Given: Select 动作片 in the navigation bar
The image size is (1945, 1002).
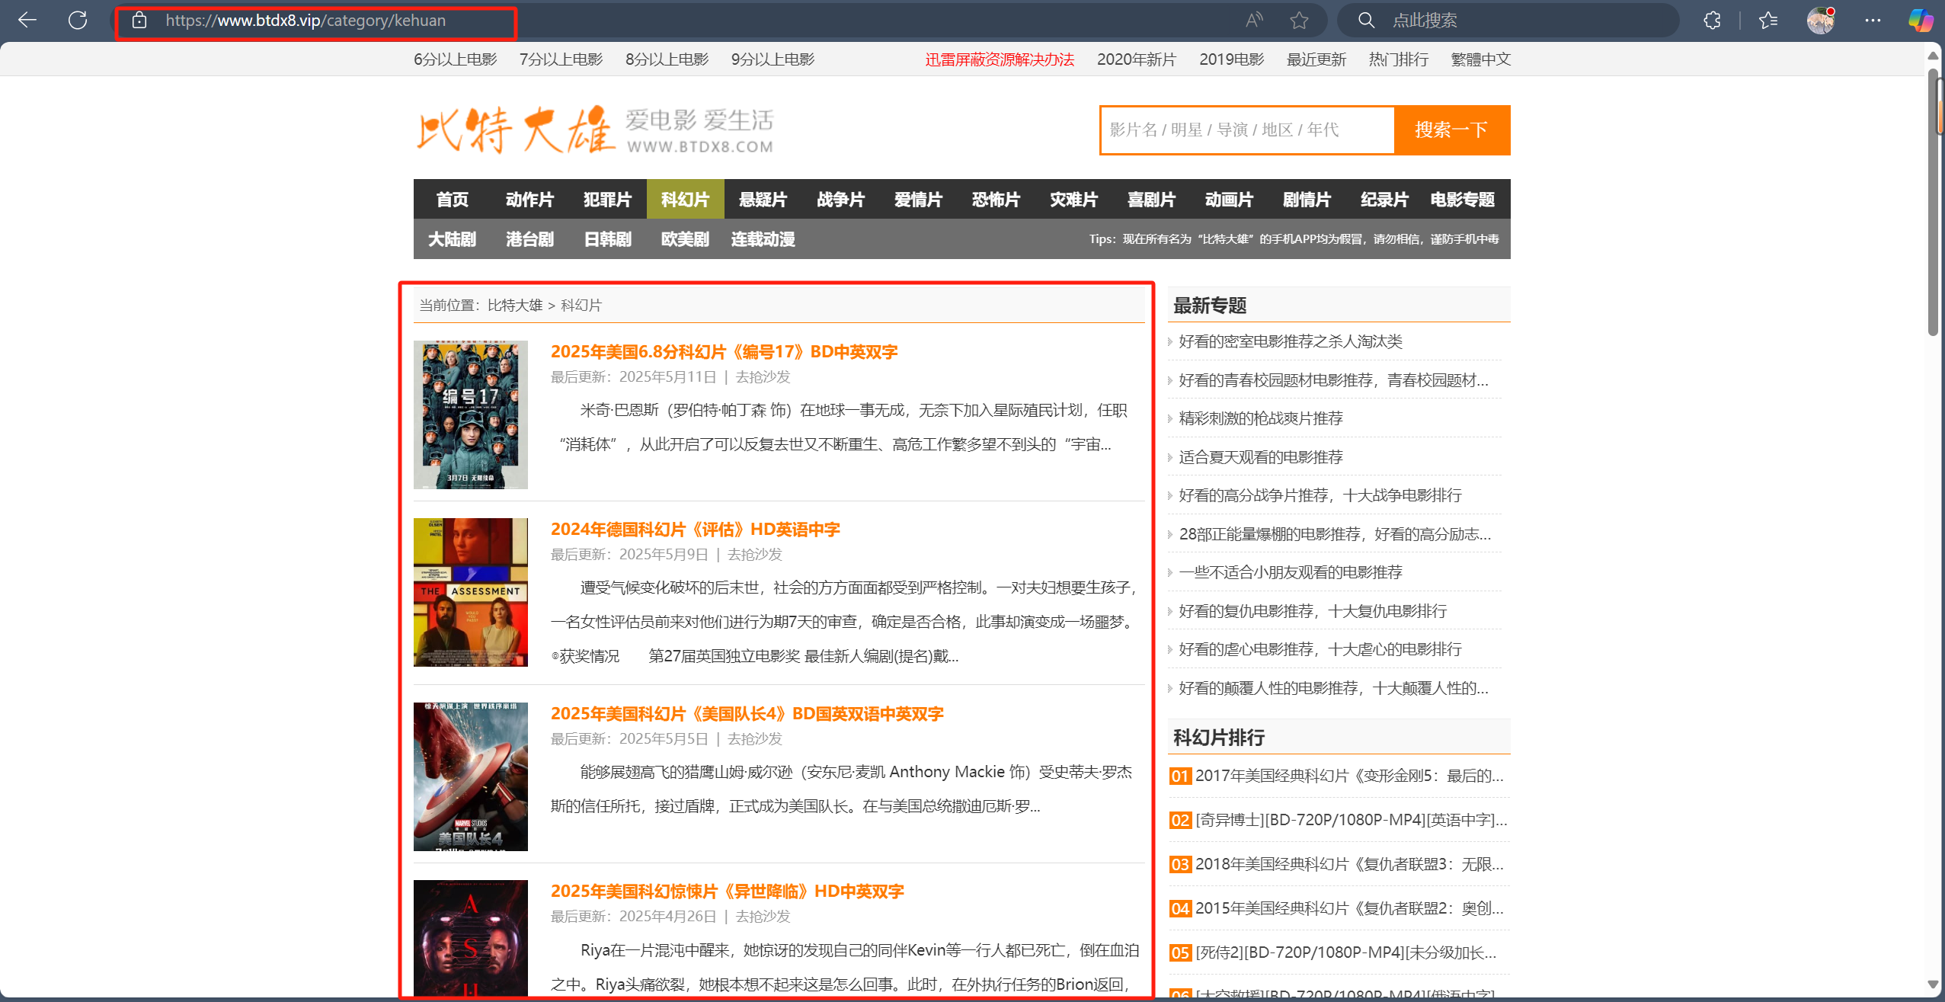Looking at the screenshot, I should [529, 200].
